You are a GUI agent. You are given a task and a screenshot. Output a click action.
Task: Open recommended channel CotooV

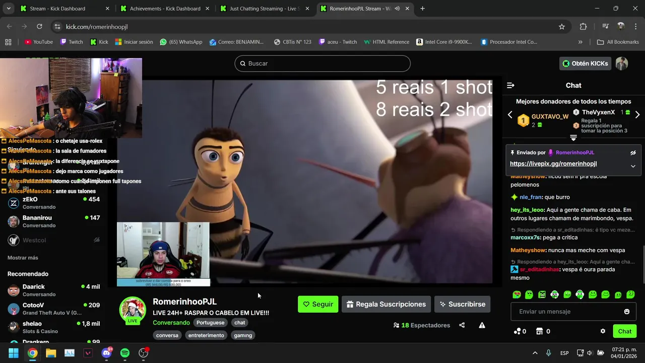pyautogui.click(x=53, y=309)
